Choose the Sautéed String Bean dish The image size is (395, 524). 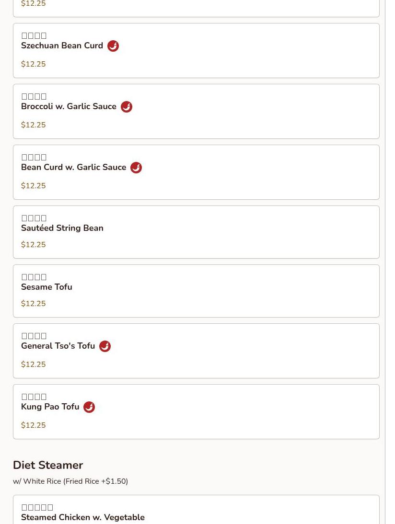click(x=62, y=228)
